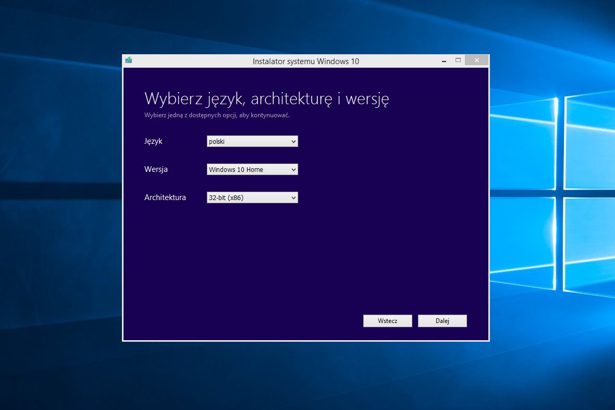The height and width of the screenshot is (410, 615).
Task: Open the Architektura dropdown
Action: pos(252,197)
